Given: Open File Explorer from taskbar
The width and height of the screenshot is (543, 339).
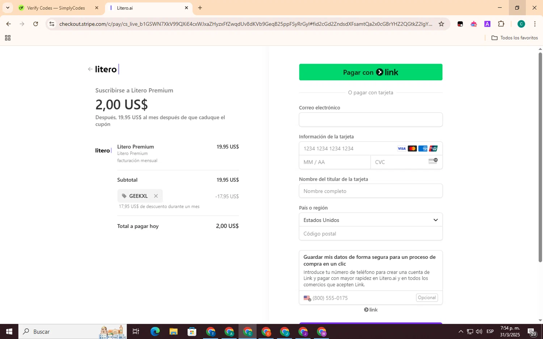Looking at the screenshot, I should [173, 331].
